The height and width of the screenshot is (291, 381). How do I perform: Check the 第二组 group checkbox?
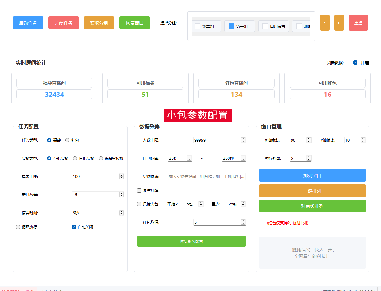click(x=198, y=26)
